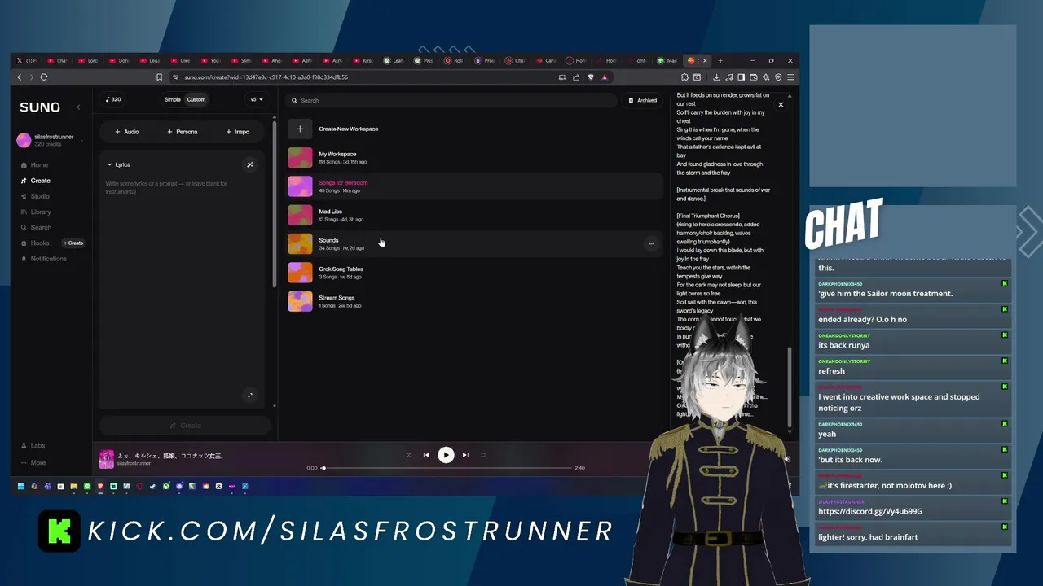Open the Windows Start button

tap(21, 487)
